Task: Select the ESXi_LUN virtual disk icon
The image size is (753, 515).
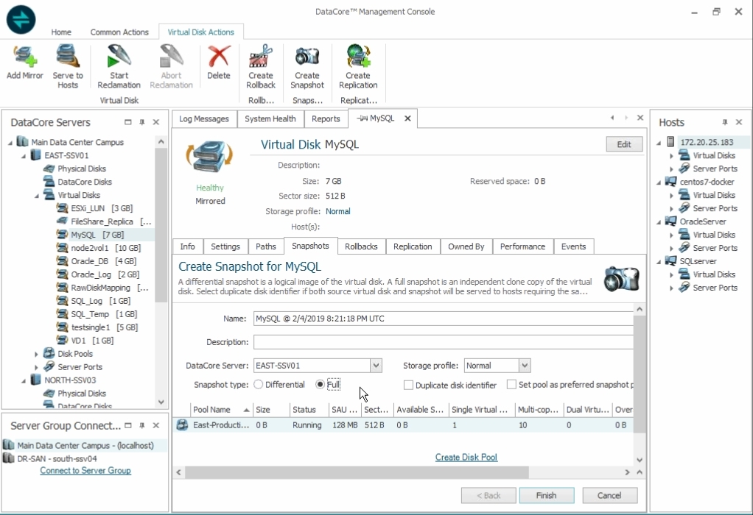Action: 62,208
